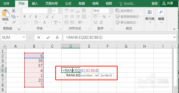The height and width of the screenshot is (93, 179).
Task: Click the cell borders icon
Action: pyautogui.click(x=25, y=22)
